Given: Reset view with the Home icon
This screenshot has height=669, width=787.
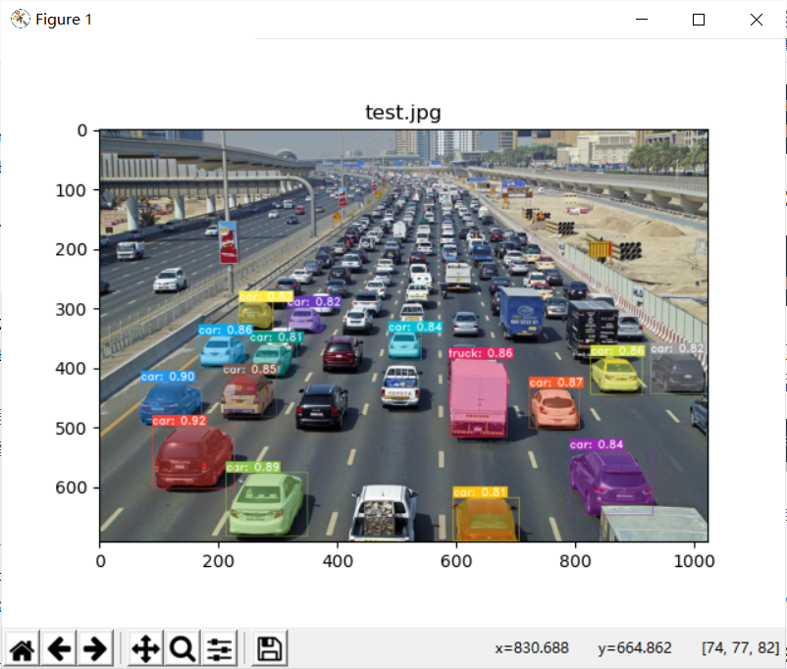Looking at the screenshot, I should pos(23,648).
